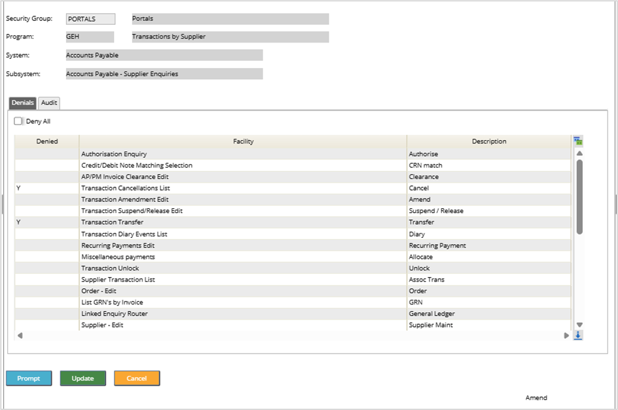Image resolution: width=618 pixels, height=410 pixels.
Task: Select the Miscellaneous payments row
Action: tap(293, 257)
